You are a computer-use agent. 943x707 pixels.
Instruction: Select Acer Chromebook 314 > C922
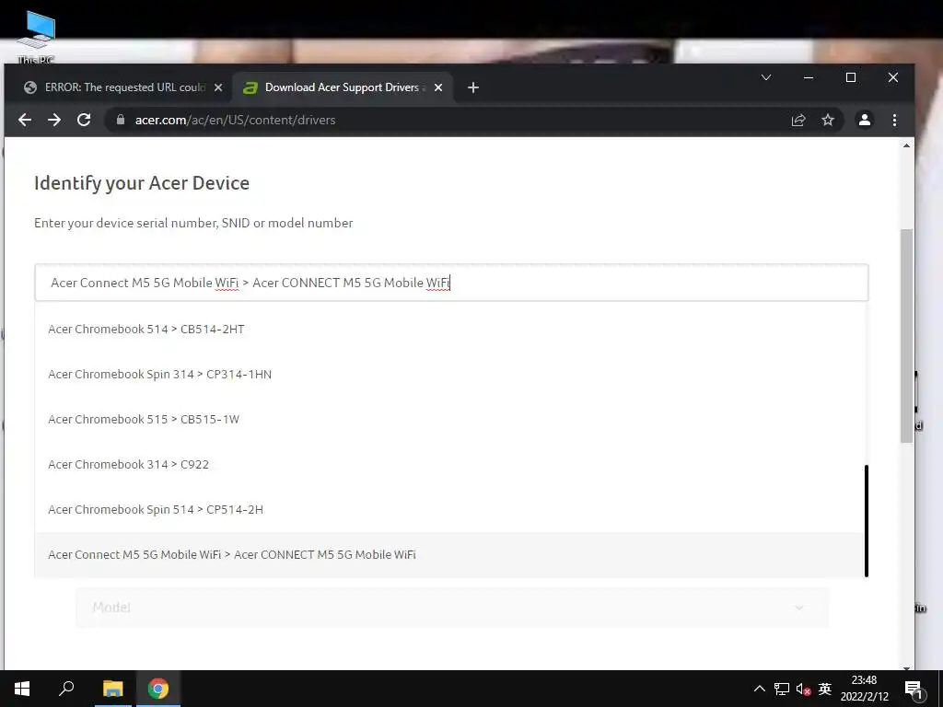click(x=449, y=464)
